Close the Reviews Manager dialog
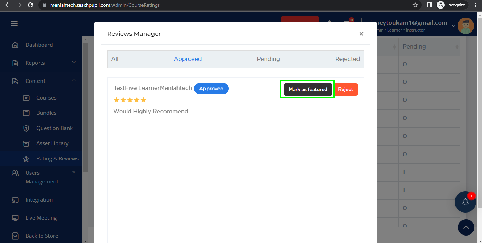Screen dimensions: 482x243 tap(361, 34)
